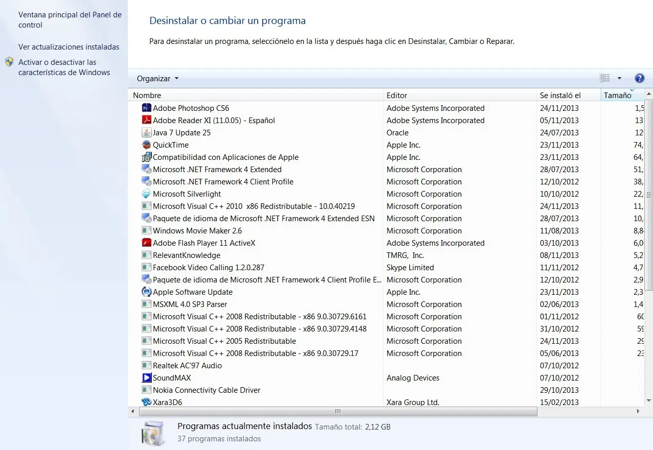Screen dimensions: 653x450
Task: Click the vertical scrollbar up arrow
Action: point(649,94)
